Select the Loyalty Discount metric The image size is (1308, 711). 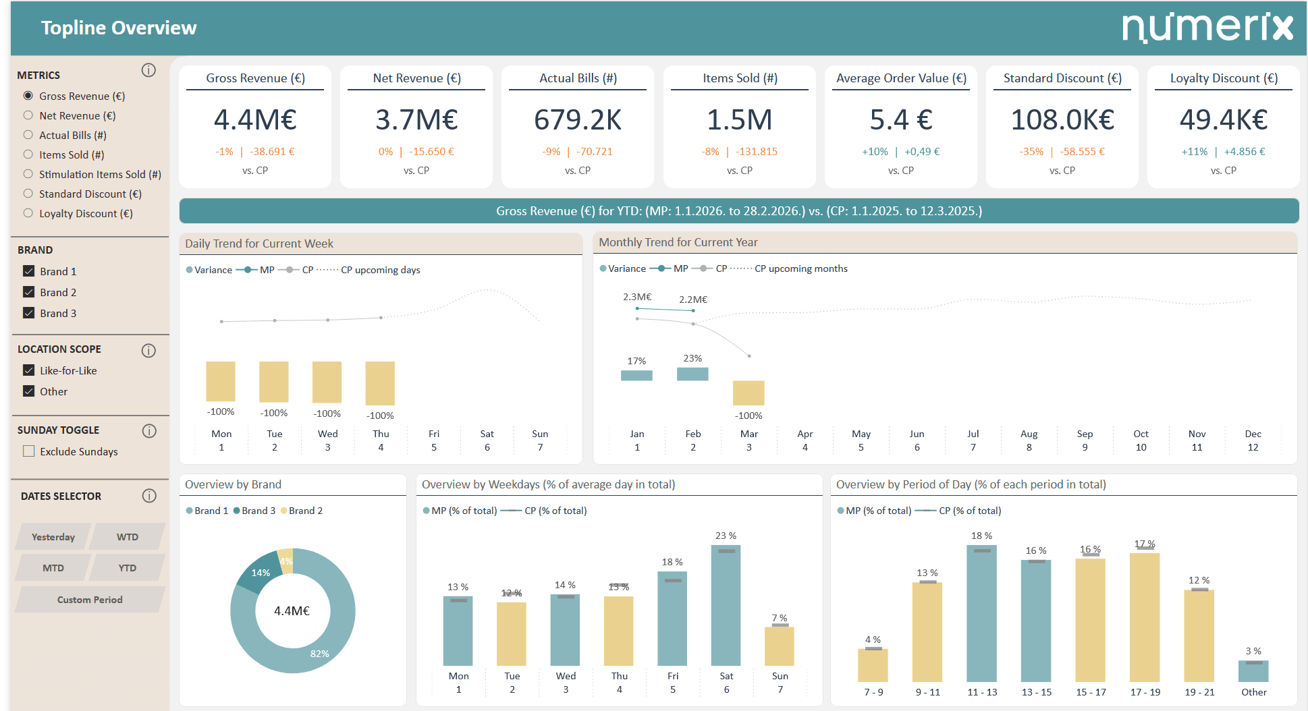(x=28, y=213)
